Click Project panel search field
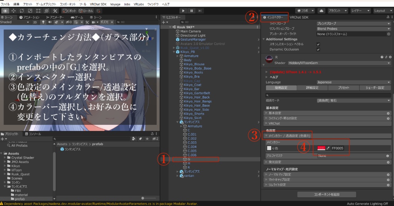394x206 pixels. click(x=92, y=139)
